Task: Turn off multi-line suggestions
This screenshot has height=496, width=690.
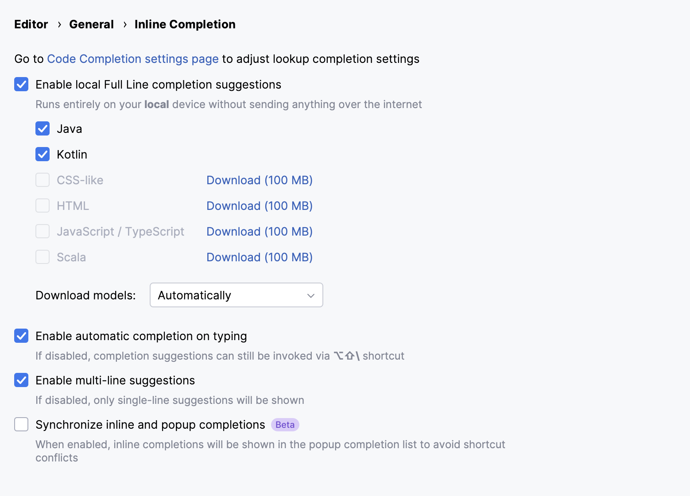Action: tap(21, 380)
